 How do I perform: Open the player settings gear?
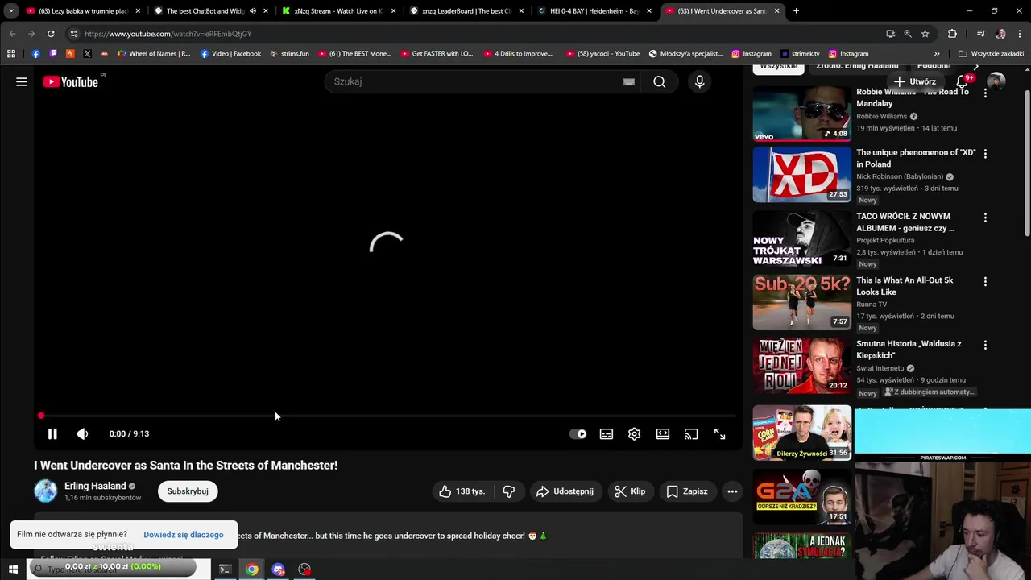click(x=635, y=434)
